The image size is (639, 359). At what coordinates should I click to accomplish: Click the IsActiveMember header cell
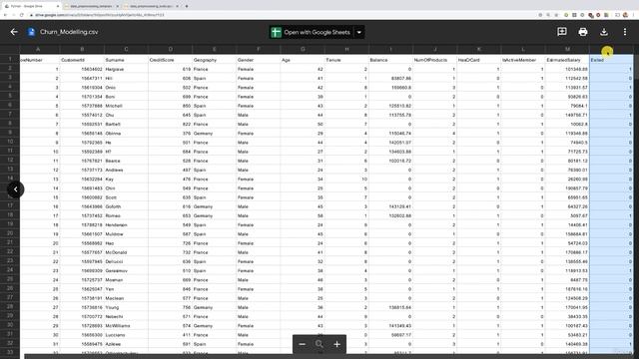pyautogui.click(x=523, y=60)
